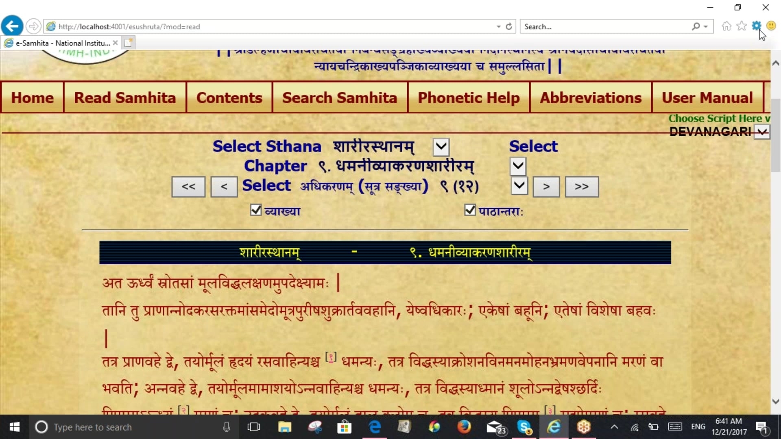Click the browser back arrow button
This screenshot has width=781, height=439.
point(12,26)
